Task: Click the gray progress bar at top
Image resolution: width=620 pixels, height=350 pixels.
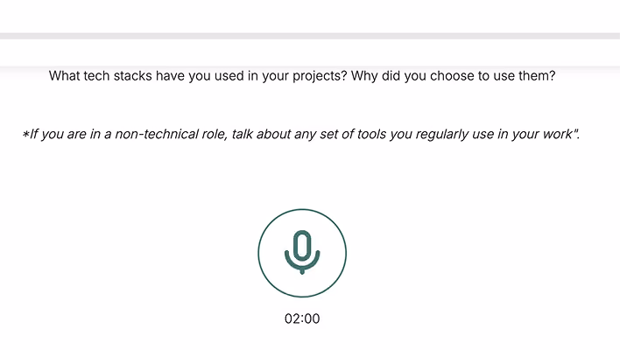Action: point(310,36)
